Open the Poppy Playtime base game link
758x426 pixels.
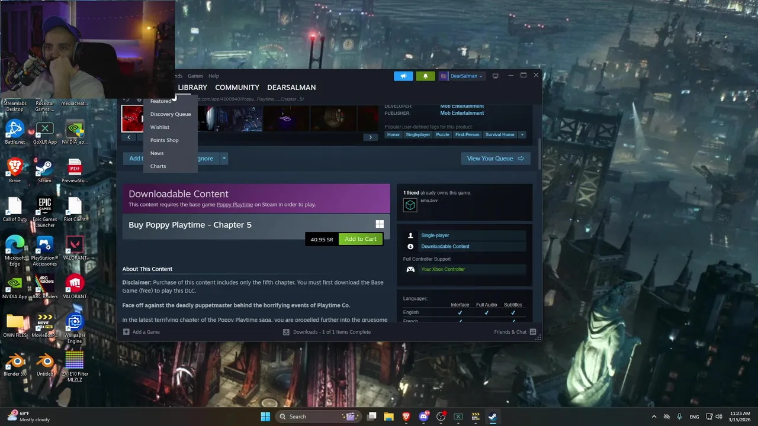pyautogui.click(x=235, y=205)
